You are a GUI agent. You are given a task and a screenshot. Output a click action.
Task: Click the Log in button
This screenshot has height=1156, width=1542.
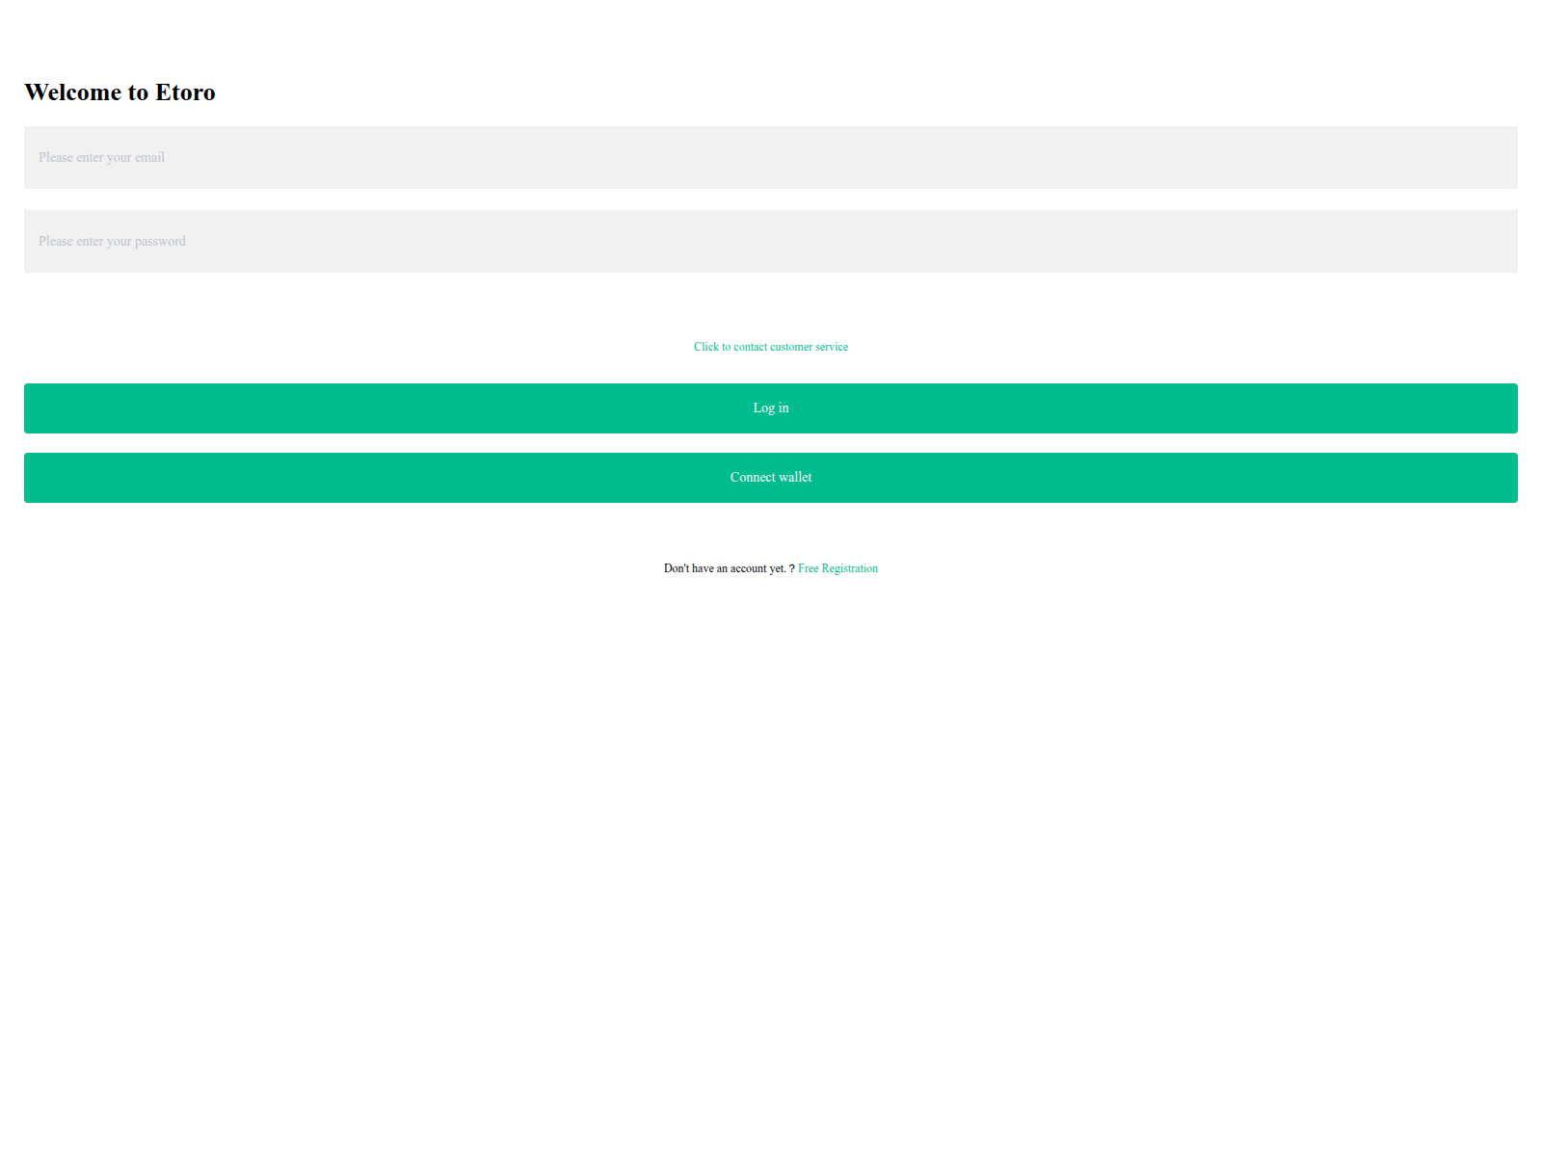771,408
